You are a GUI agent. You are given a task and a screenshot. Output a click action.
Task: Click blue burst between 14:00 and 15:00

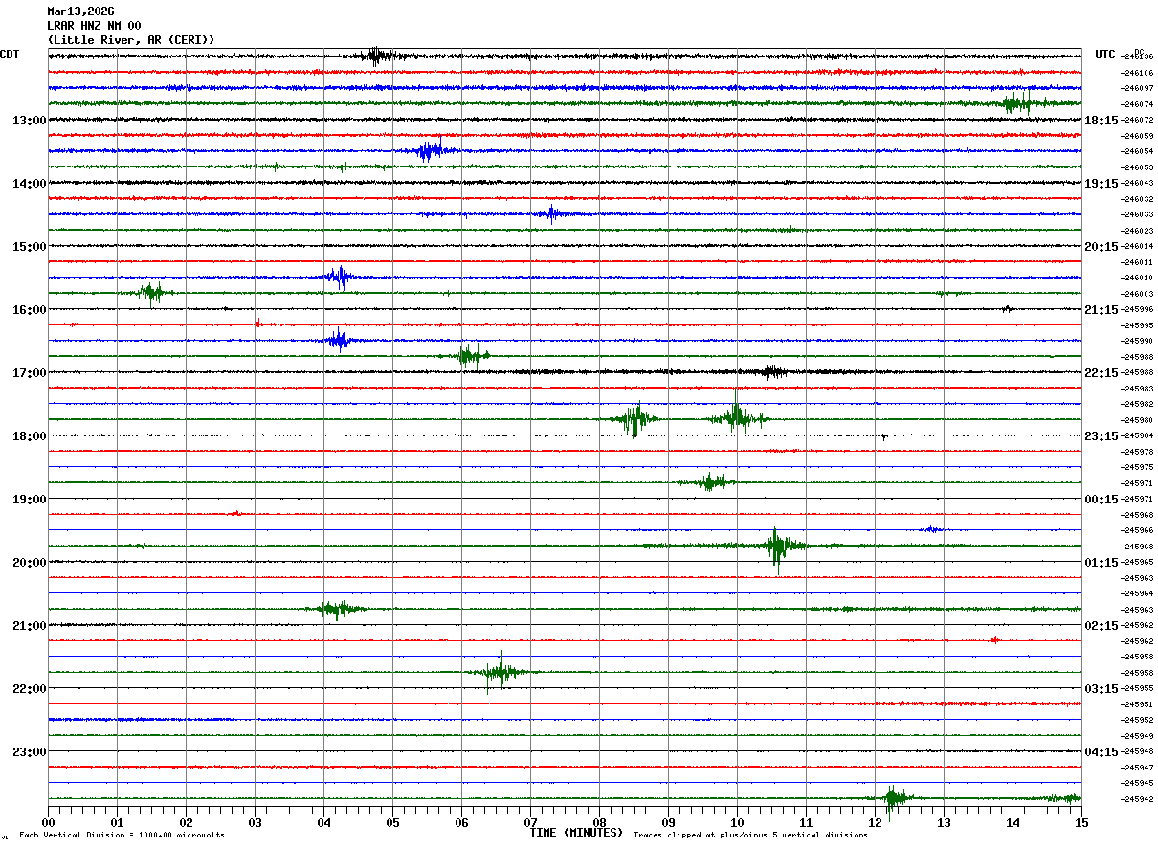click(551, 213)
